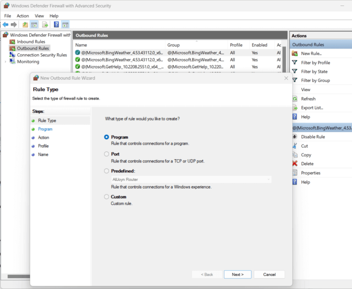This screenshot has height=289, width=352.
Task: Collapse the Outbound Rules actions header
Action: [321, 44]
